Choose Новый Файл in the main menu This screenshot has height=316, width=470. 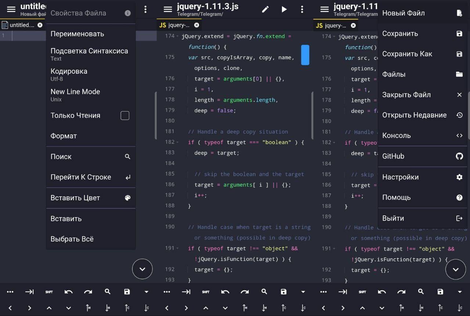pyautogui.click(x=422, y=13)
